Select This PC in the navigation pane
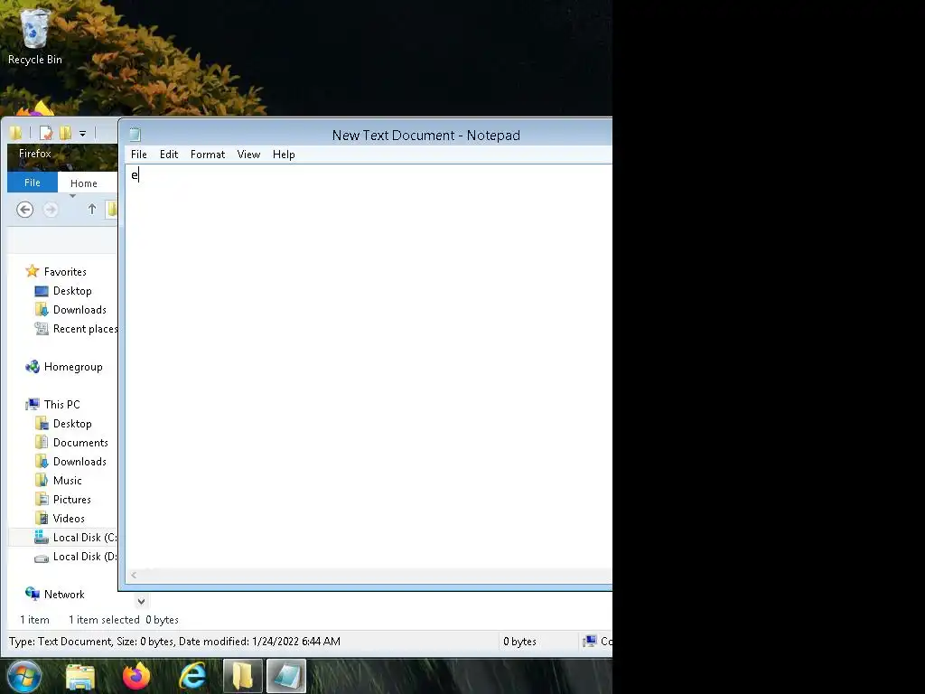925x694 pixels. pos(62,404)
